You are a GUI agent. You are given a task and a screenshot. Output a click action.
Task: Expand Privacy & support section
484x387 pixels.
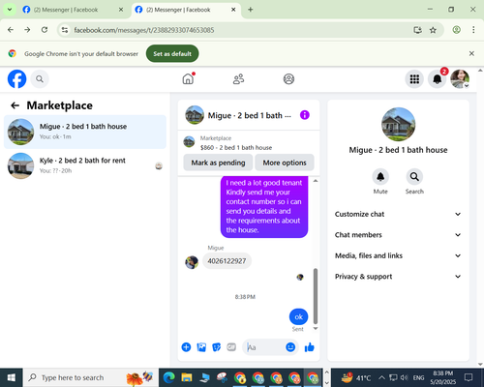click(x=398, y=277)
